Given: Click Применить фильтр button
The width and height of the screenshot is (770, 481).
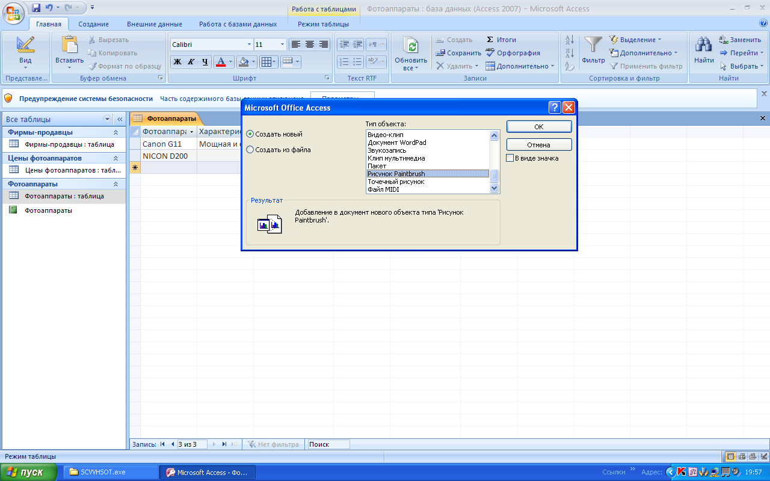Looking at the screenshot, I should pos(646,66).
